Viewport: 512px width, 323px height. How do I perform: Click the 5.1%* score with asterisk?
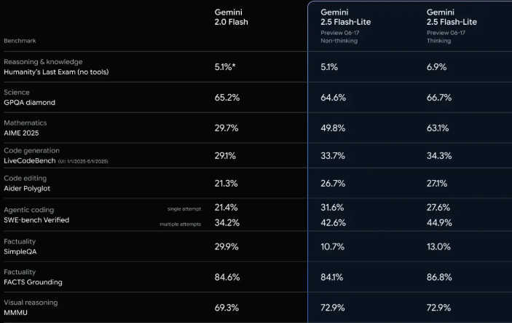pos(225,66)
